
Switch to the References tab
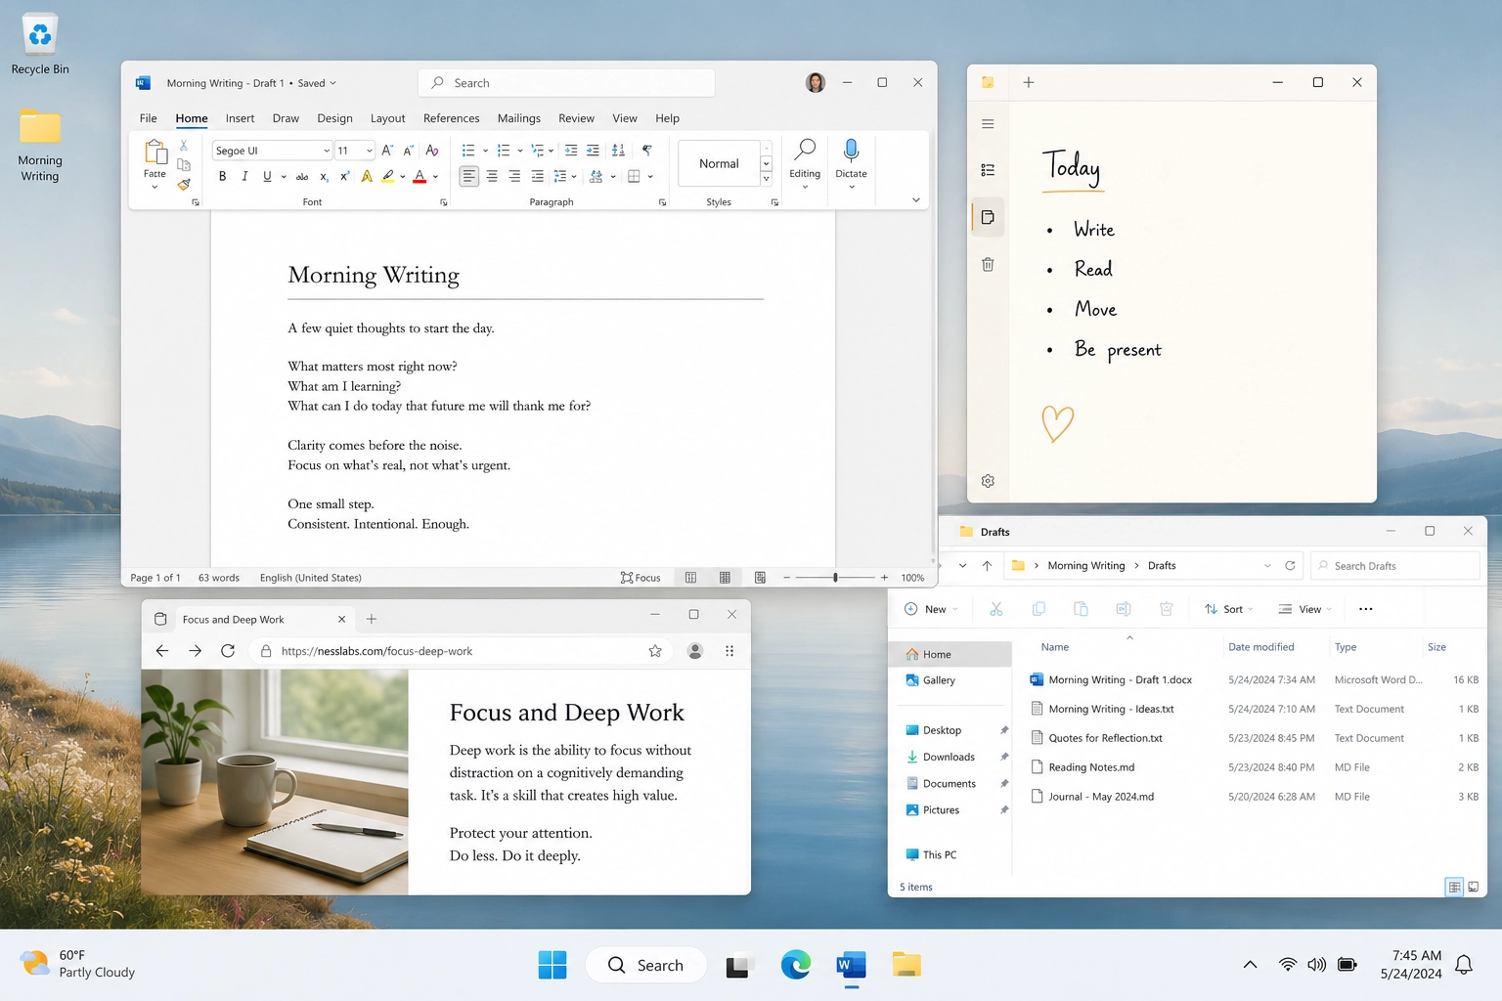(451, 118)
